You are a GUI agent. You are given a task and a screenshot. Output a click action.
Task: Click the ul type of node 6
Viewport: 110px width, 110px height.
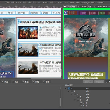click(x=87, y=100)
